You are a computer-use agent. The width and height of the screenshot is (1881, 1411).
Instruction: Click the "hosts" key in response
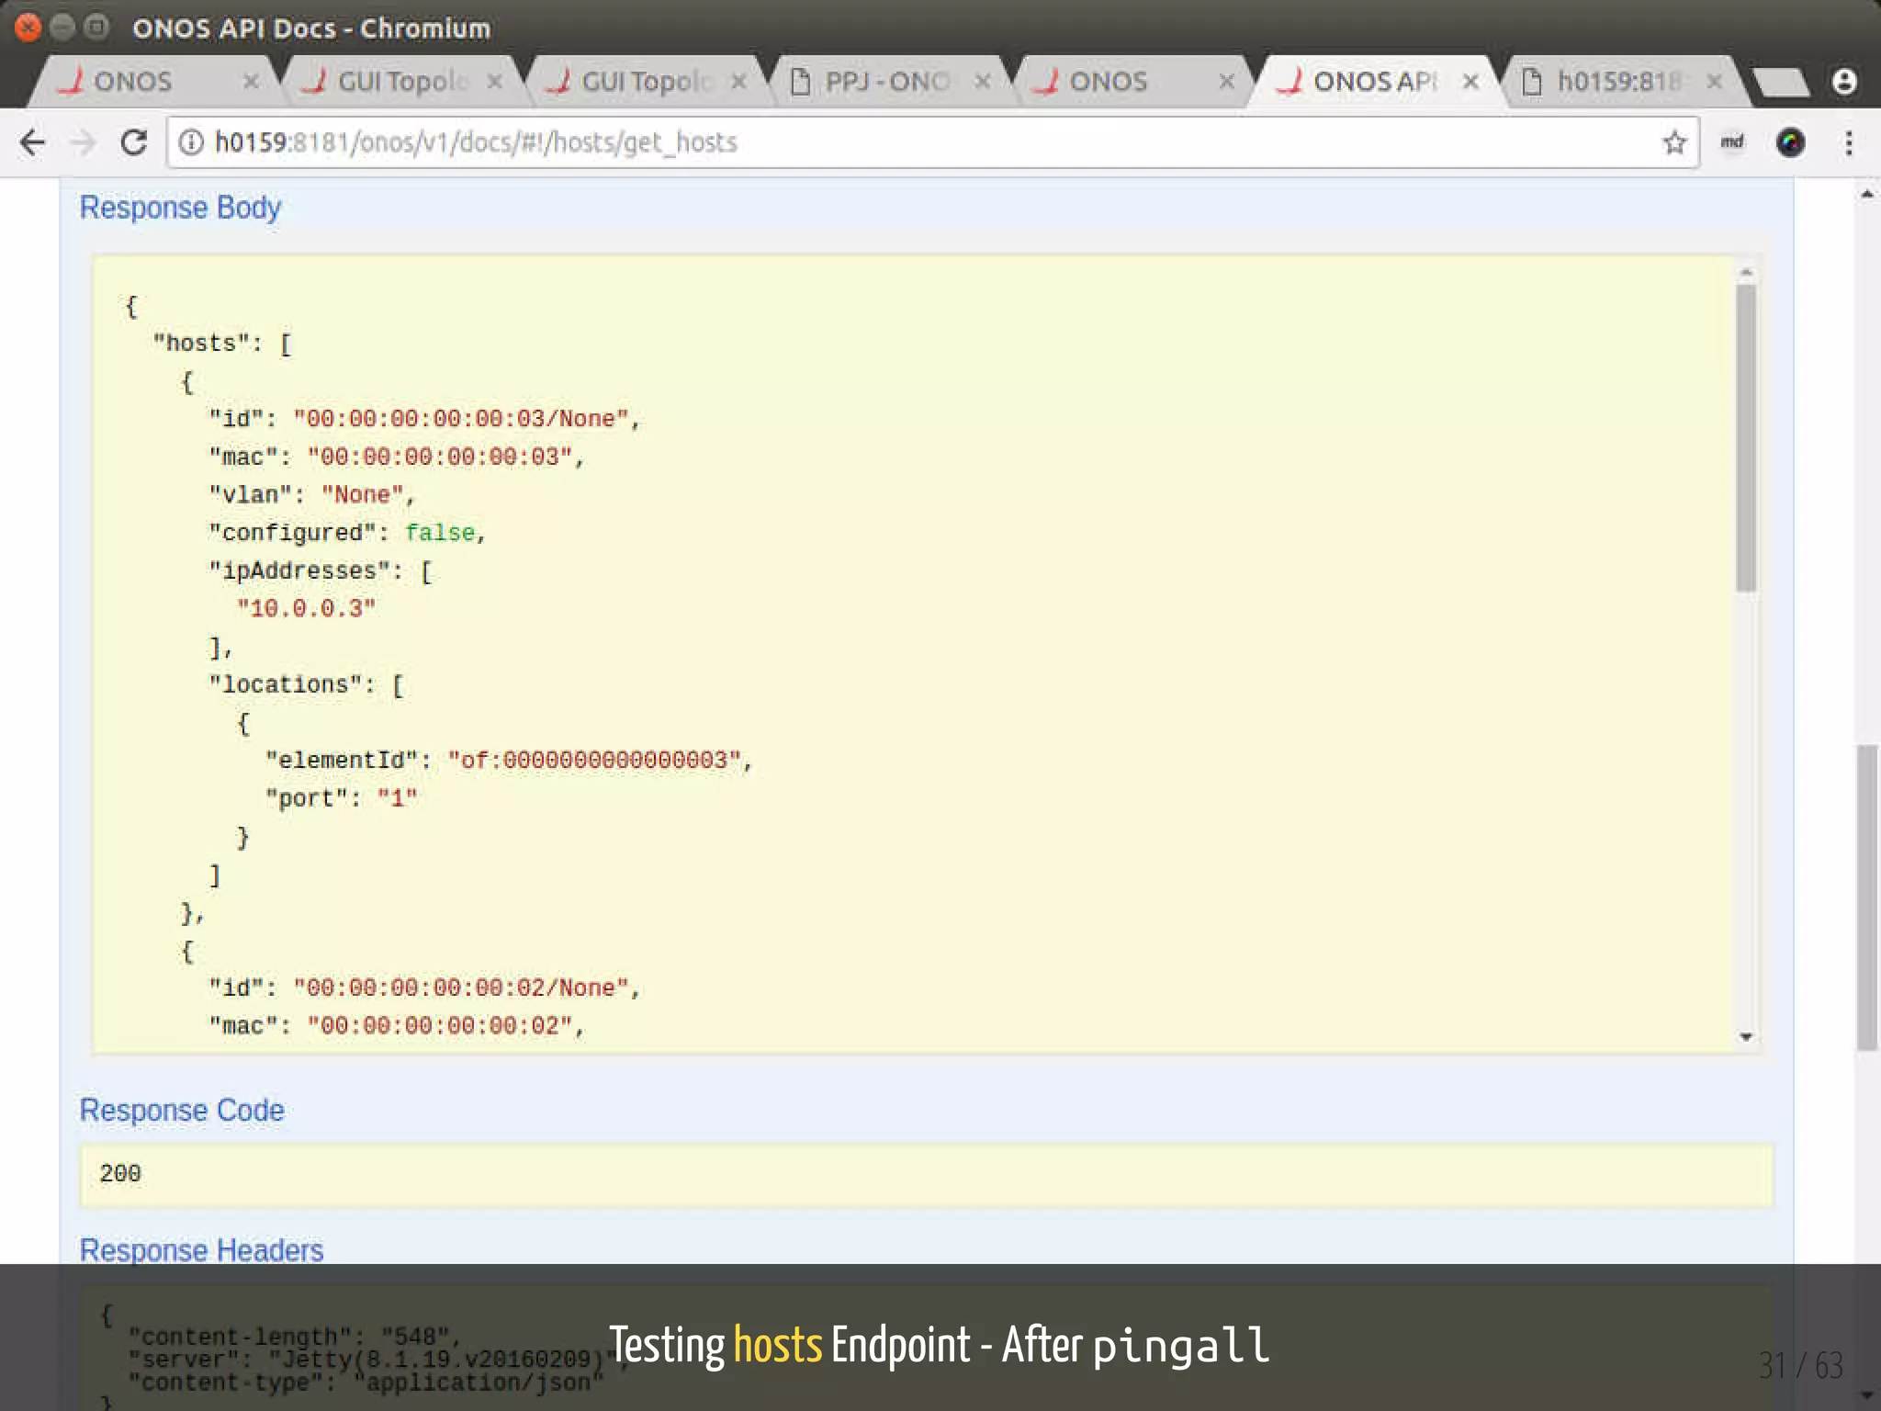pos(201,344)
